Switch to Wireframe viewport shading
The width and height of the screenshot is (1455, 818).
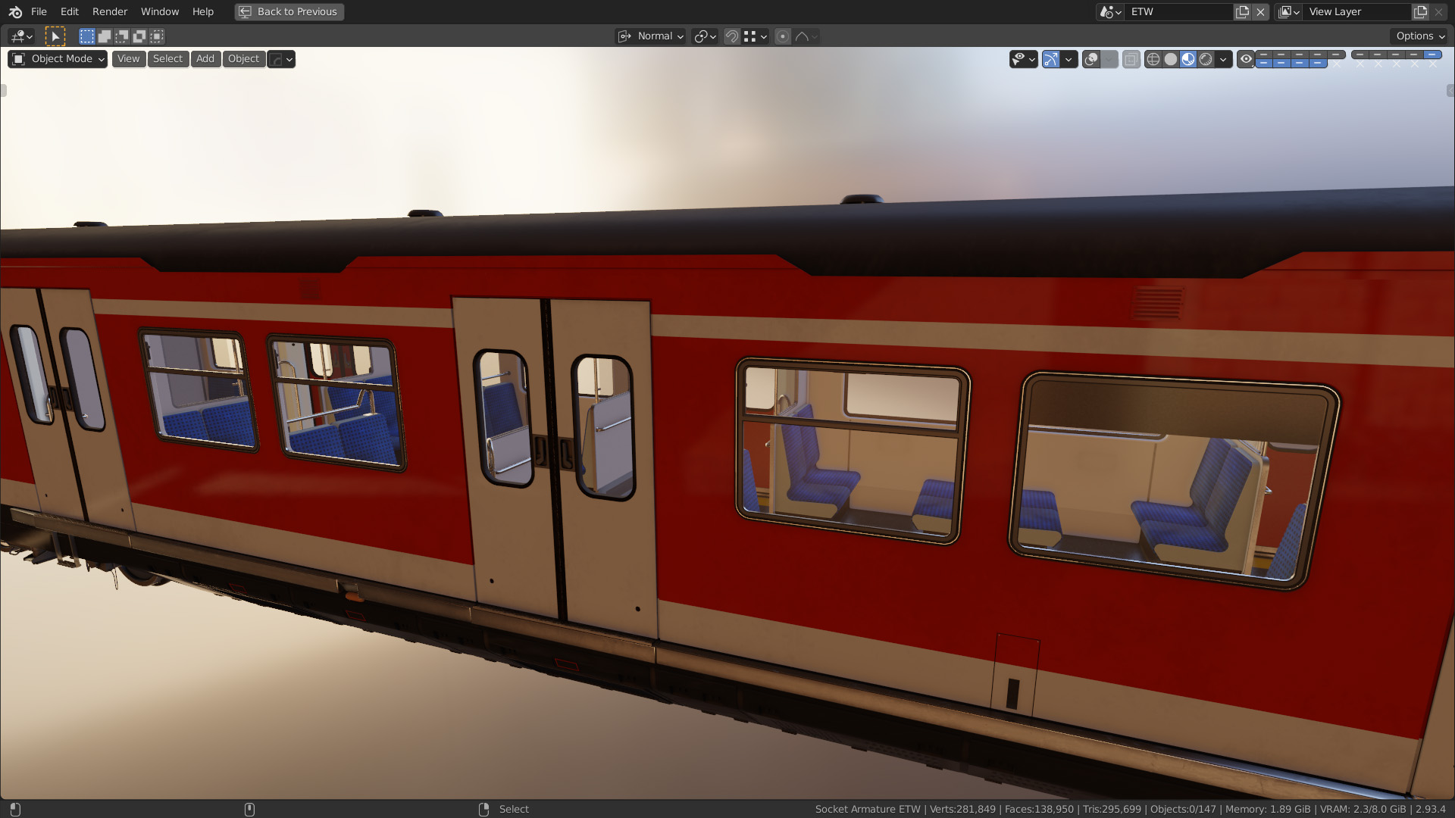click(1153, 59)
